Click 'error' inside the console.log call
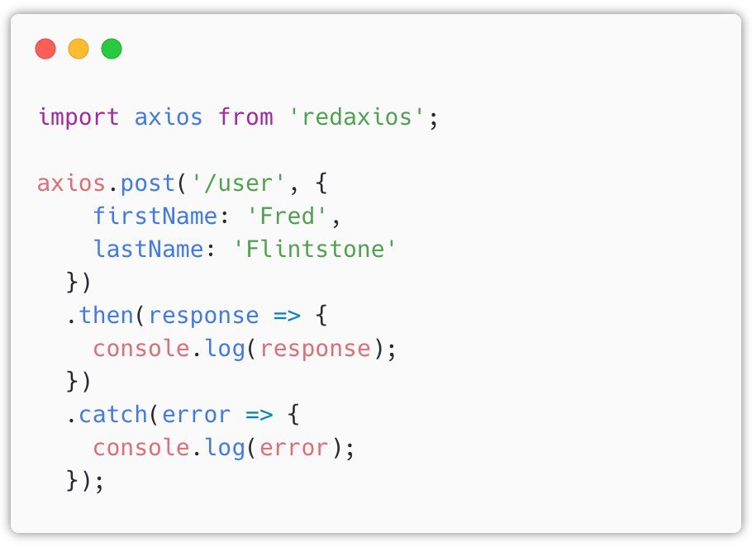This screenshot has height=547, width=752. tap(294, 448)
